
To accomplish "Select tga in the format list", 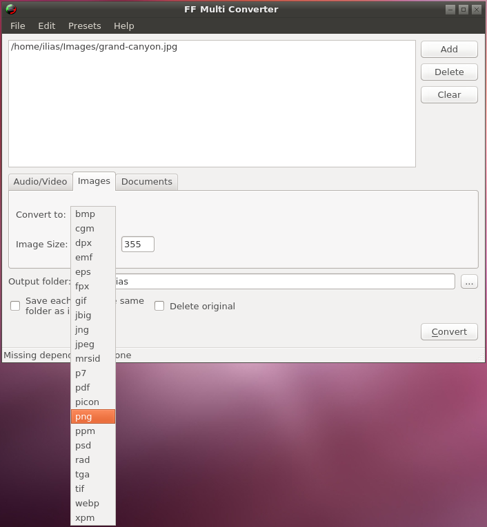I will [x=93, y=474].
